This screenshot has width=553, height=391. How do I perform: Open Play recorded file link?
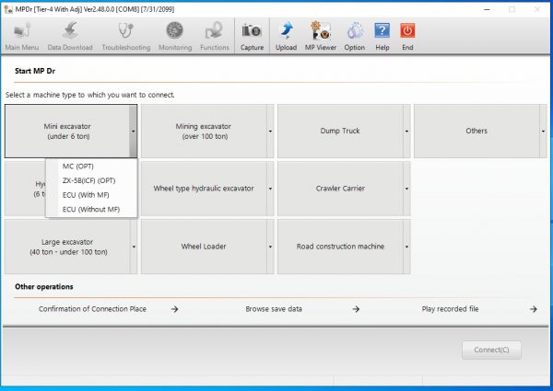click(450, 309)
